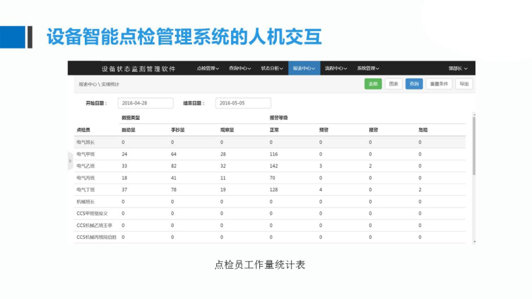Image resolution: width=532 pixels, height=299 pixels.
Task: Open the 状态分析 dropdown menu
Action: 273,68
